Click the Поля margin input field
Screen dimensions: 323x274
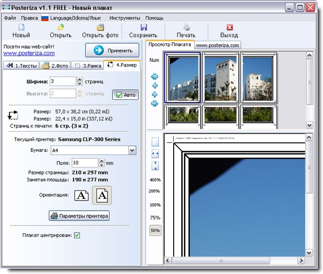pos(85,163)
